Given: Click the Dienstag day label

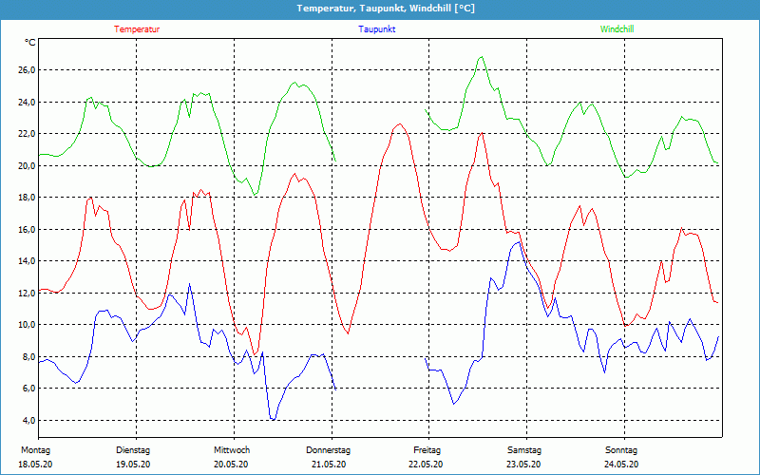Looking at the screenshot, I should click(x=133, y=450).
